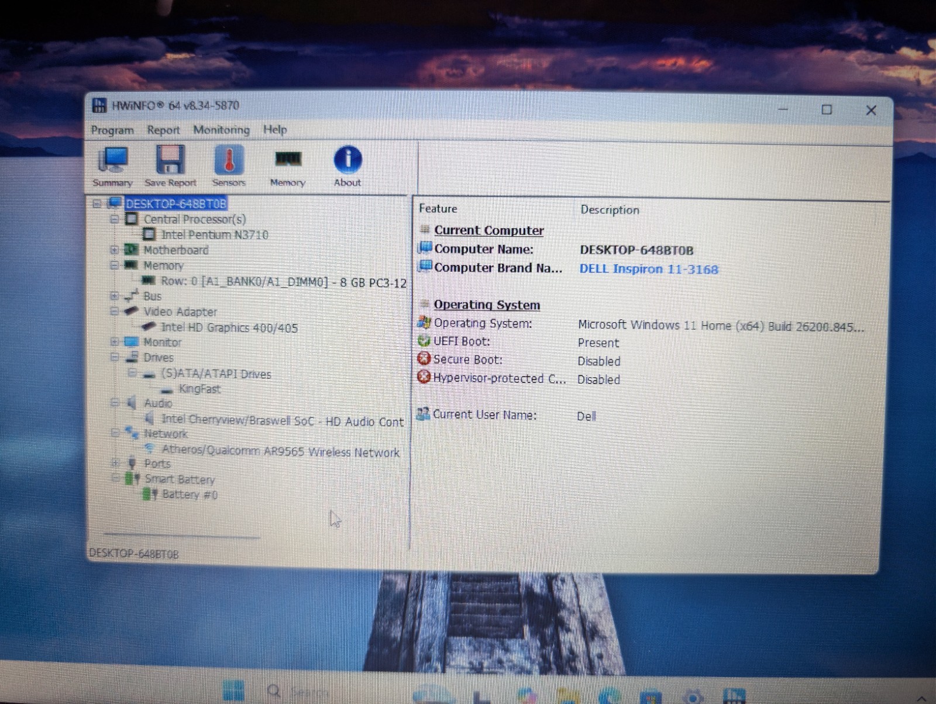
Task: Select Intel HD Graphics 400/405 entry
Action: point(229,327)
